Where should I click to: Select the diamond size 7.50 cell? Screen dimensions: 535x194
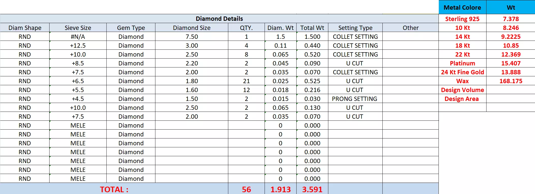(192, 37)
